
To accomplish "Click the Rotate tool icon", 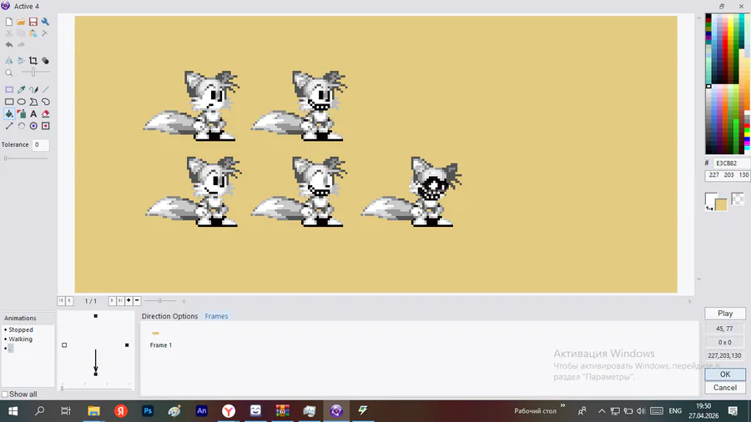I will click(21, 126).
